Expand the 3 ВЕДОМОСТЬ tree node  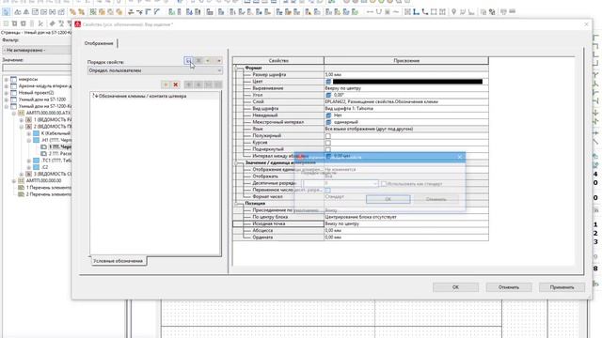pos(22,175)
